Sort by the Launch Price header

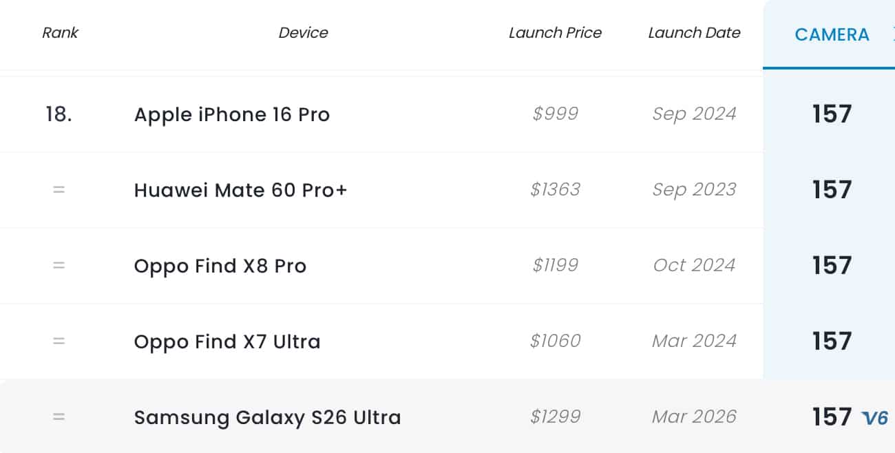coord(555,32)
